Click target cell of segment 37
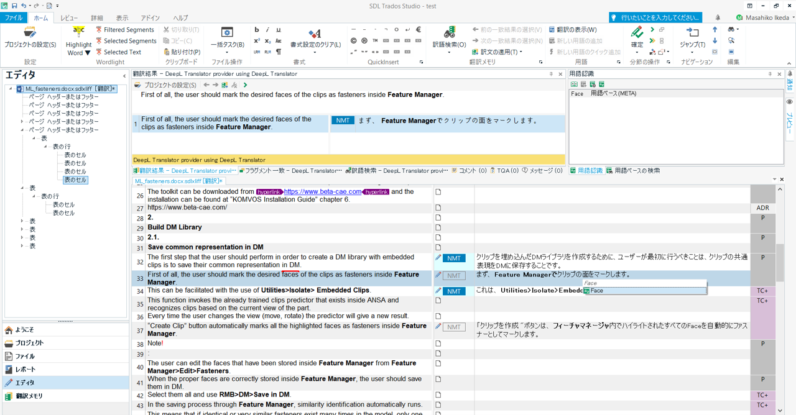The image size is (796, 415). (612, 330)
